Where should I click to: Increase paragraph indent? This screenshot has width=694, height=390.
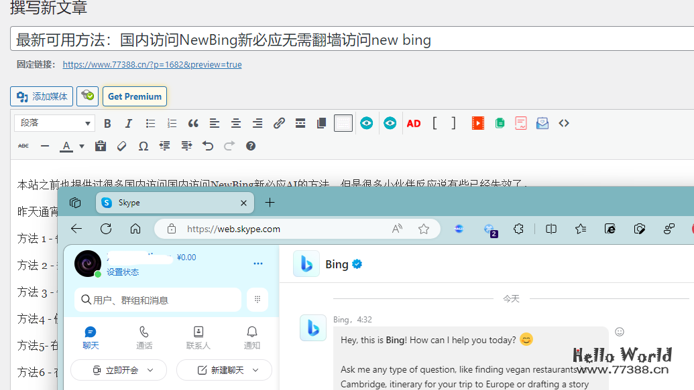(x=186, y=146)
